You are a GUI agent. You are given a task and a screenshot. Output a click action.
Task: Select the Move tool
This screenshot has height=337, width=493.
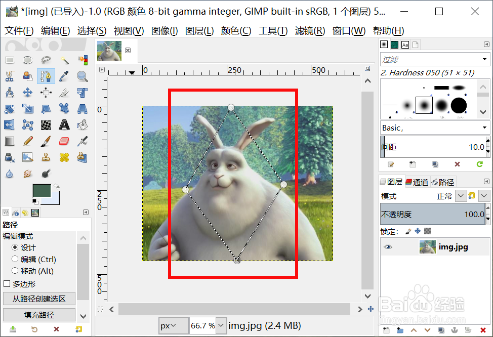click(28, 93)
